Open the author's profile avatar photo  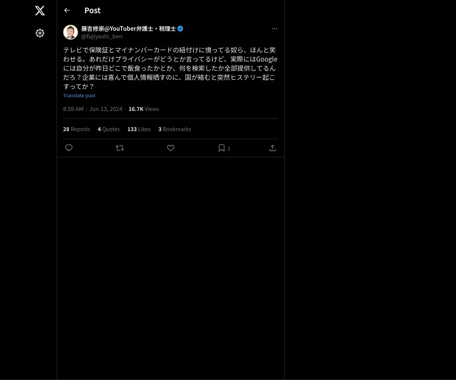(71, 32)
